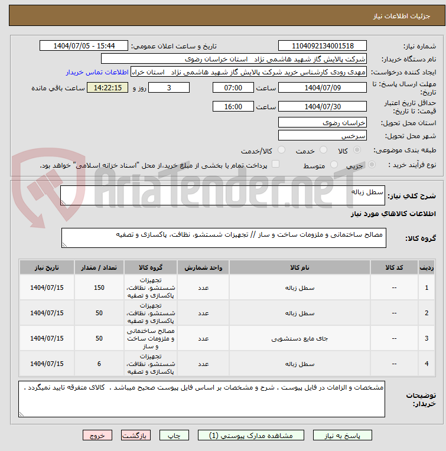This screenshot has width=446, height=451.
Task: Click date 1404/07/15 in row 1
Action: (47, 287)
